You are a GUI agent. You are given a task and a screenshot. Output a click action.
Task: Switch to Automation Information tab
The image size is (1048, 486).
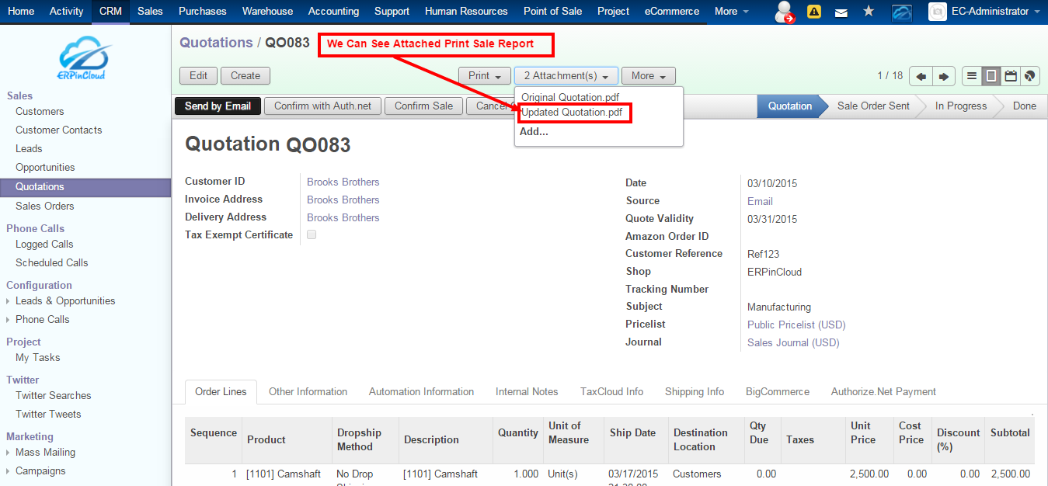(x=421, y=392)
